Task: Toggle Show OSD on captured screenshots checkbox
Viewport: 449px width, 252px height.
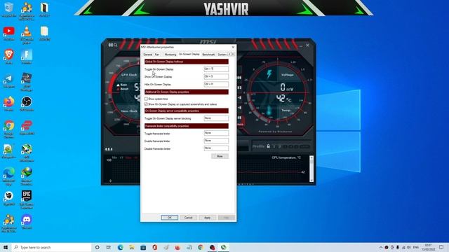Action: (146, 104)
